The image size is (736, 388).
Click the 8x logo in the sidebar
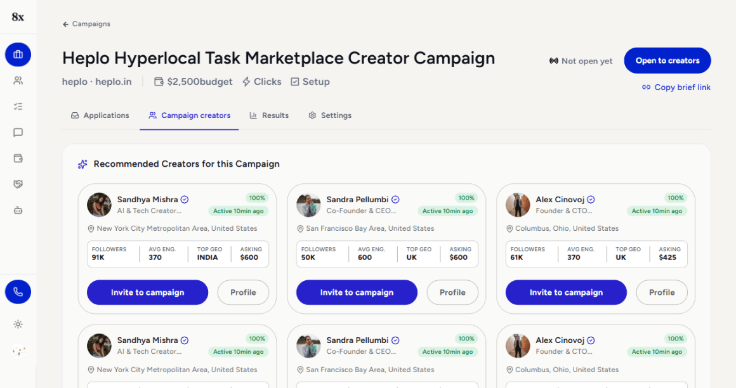point(18,17)
